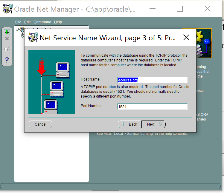Click the Test Service database icon
The image size is (224, 193).
point(7,49)
